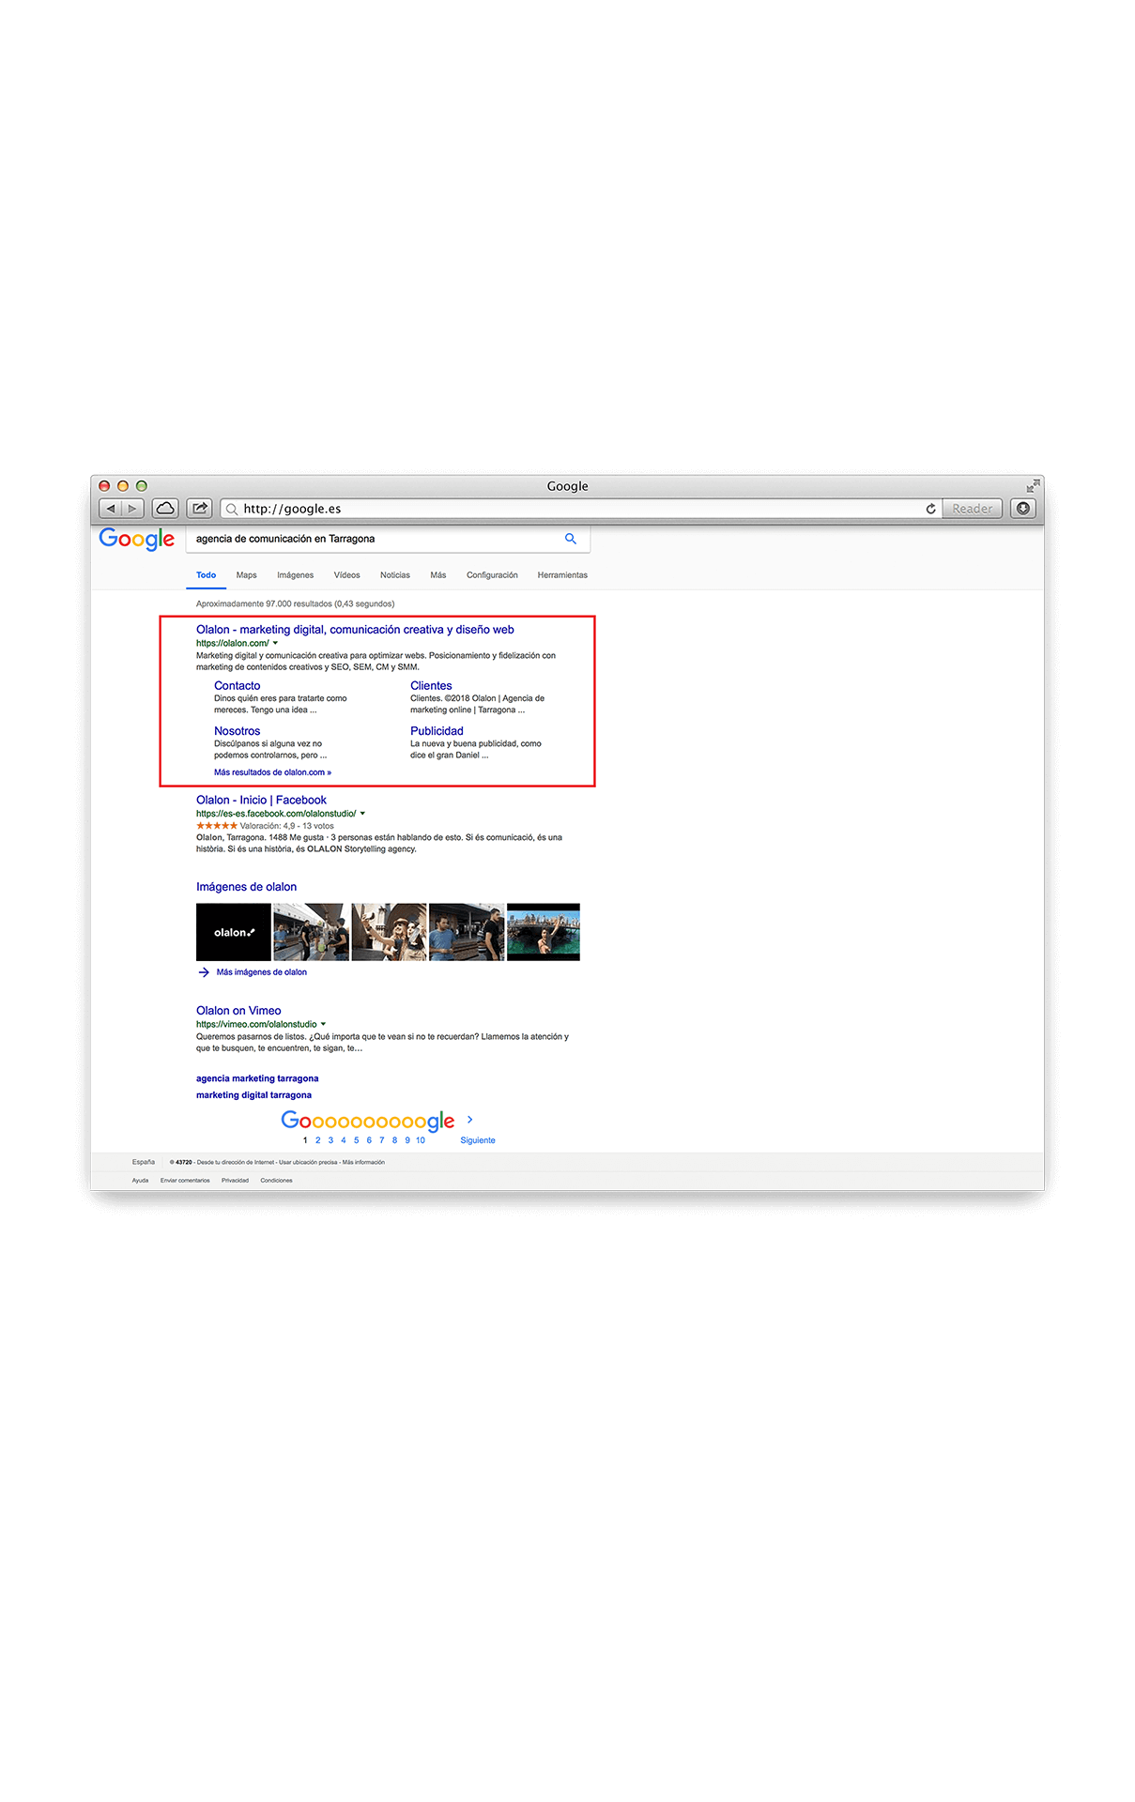Screen dimensions: 1135x1802
Task: Search related: agencia marketing tarragona
Action: pos(257,1078)
